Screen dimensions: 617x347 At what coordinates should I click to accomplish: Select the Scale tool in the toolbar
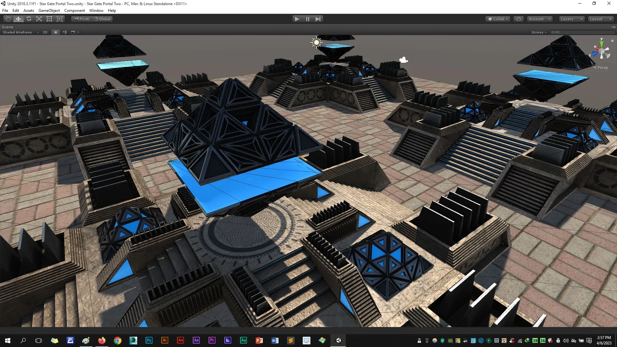click(x=39, y=19)
